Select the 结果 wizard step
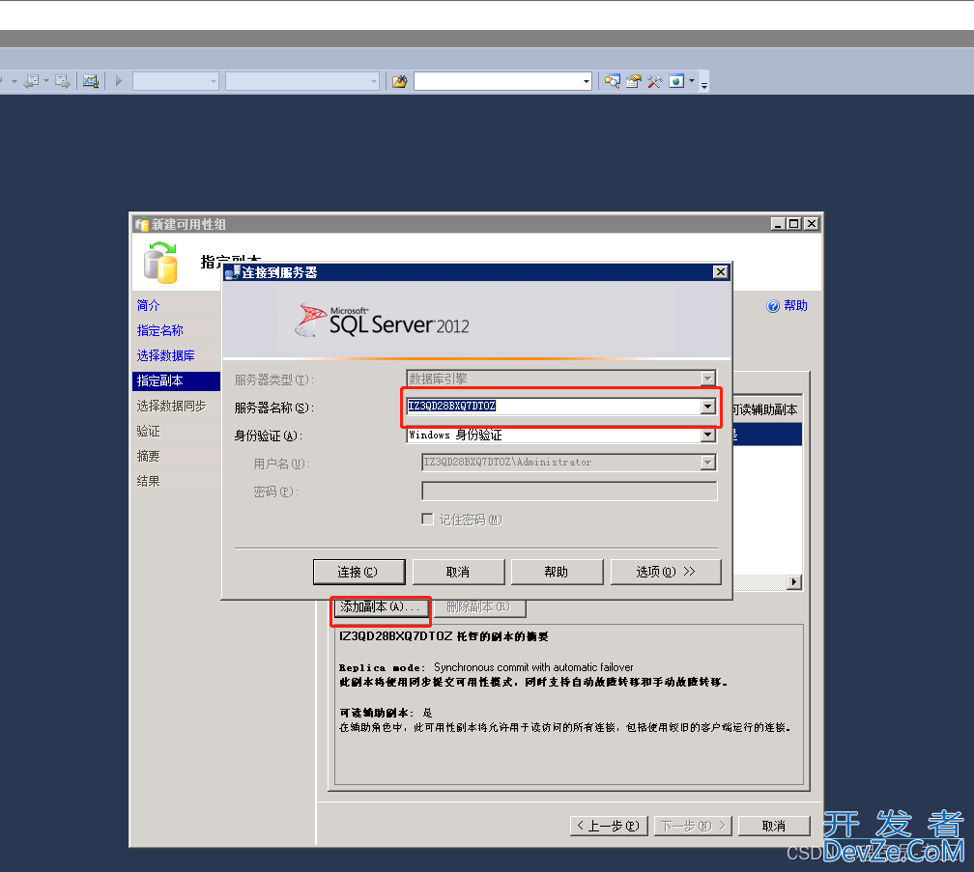 [149, 481]
